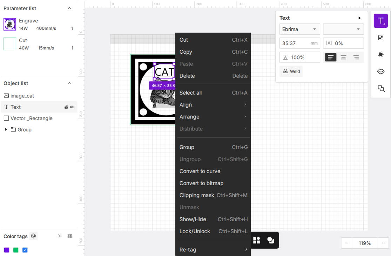Select left text alignment button
Screen dimensions: 391x256
[x=331, y=57]
